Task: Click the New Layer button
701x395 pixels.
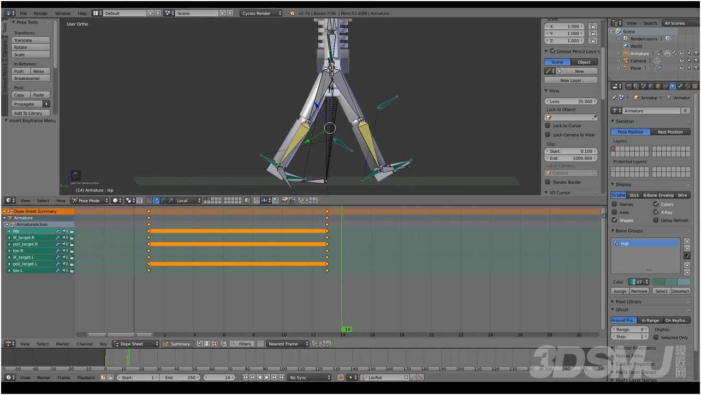Action: click(571, 80)
